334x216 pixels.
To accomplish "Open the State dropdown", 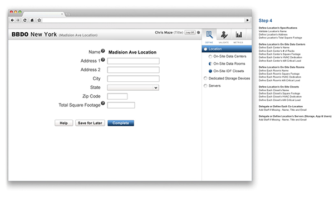I will 134,87.
